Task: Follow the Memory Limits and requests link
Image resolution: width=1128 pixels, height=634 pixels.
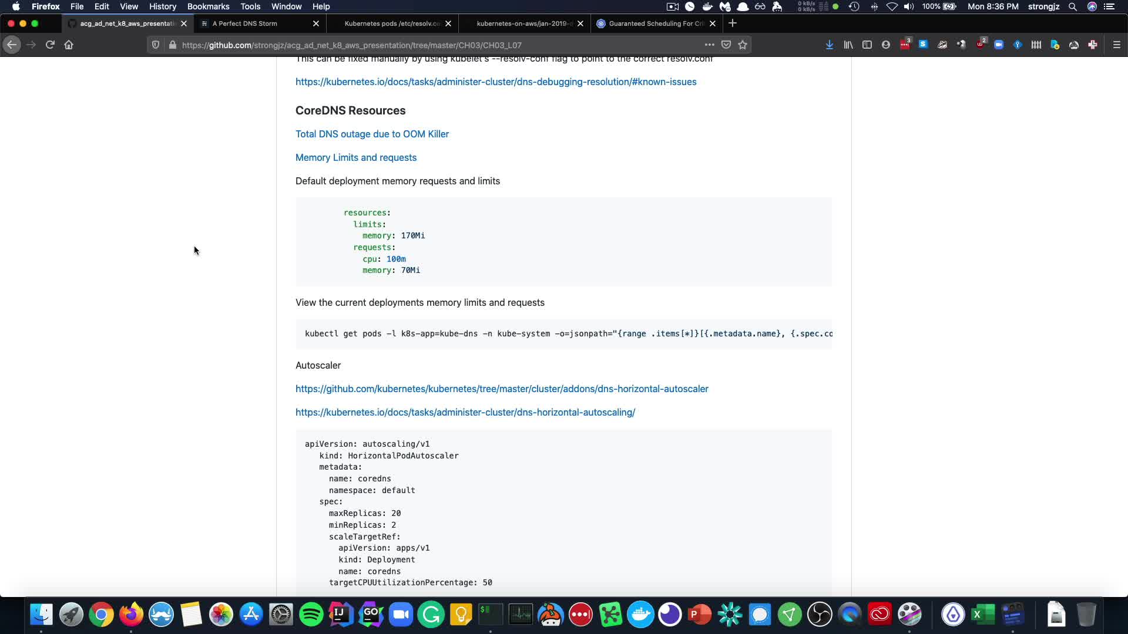Action: (x=355, y=157)
